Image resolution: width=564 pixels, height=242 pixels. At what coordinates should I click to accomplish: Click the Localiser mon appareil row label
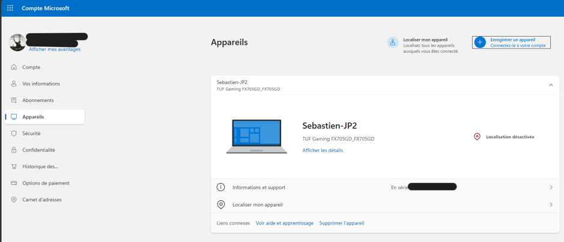(258, 205)
